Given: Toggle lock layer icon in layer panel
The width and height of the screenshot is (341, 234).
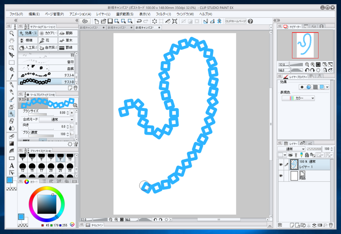Looking at the screenshot, I should pos(306,155).
